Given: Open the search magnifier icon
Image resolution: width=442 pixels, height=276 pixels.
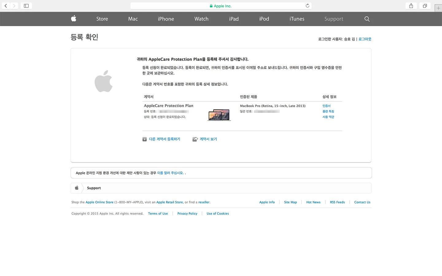Looking at the screenshot, I should pyautogui.click(x=367, y=19).
